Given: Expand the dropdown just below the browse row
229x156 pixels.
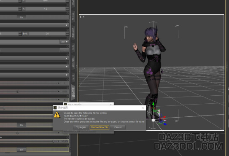Looking at the screenshot, I should point(34,59).
